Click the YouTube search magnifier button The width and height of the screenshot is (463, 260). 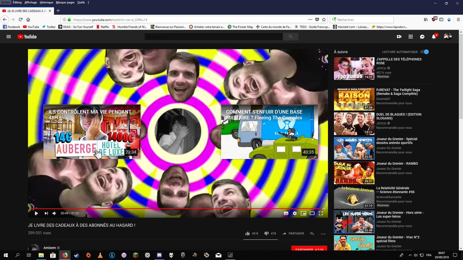(291, 37)
